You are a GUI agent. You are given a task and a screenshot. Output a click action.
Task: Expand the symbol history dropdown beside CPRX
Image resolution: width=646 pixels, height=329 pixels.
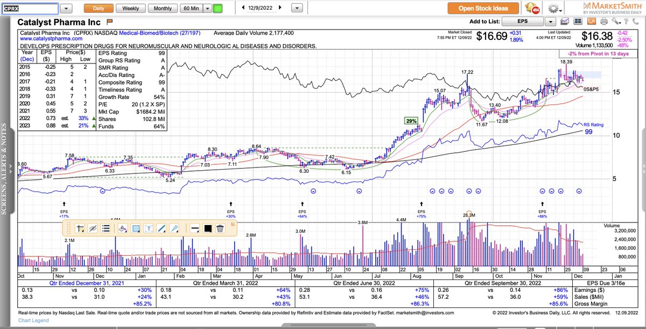tap(66, 9)
